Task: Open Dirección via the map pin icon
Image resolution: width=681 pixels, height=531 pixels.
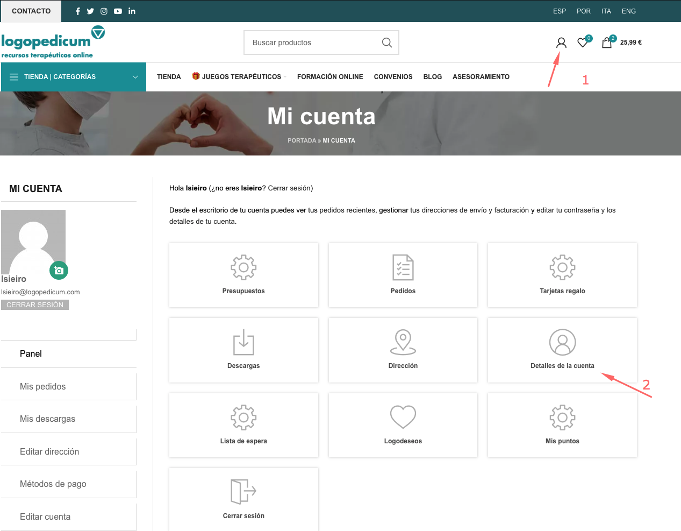Action: tap(403, 340)
